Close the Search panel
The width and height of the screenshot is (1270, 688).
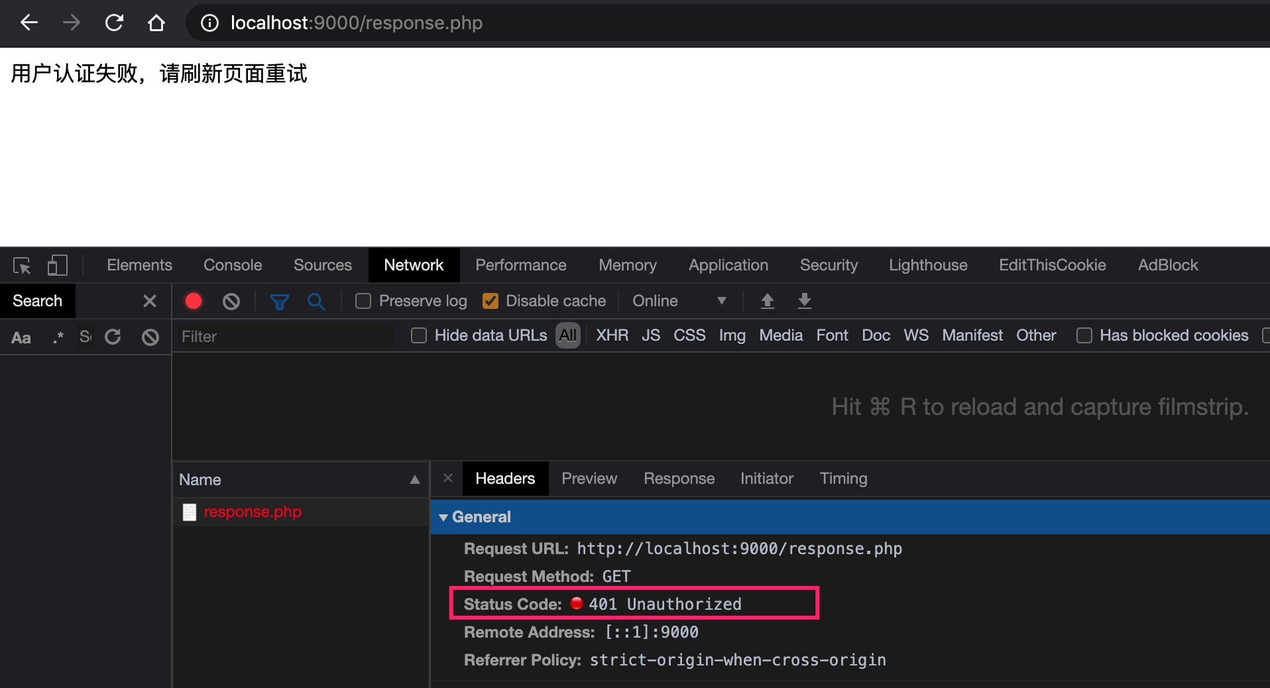[x=150, y=301]
